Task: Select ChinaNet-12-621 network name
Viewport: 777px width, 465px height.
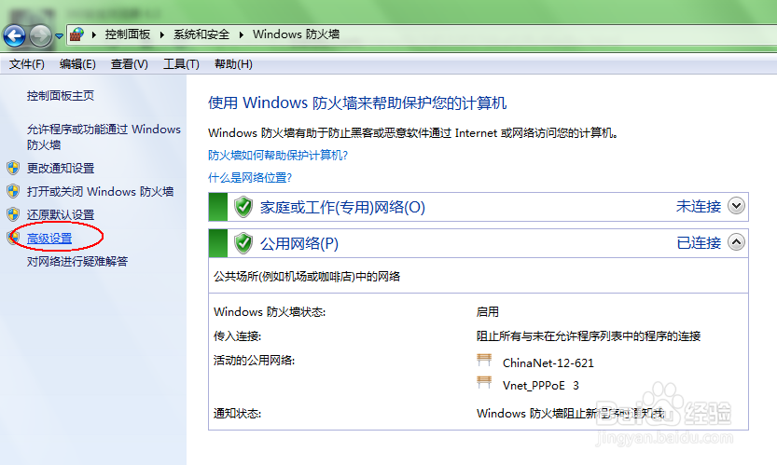Action: point(548,363)
